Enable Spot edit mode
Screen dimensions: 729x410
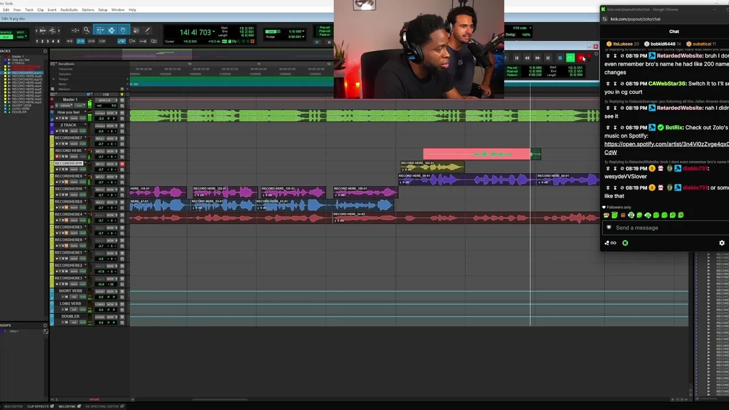pos(21,32)
